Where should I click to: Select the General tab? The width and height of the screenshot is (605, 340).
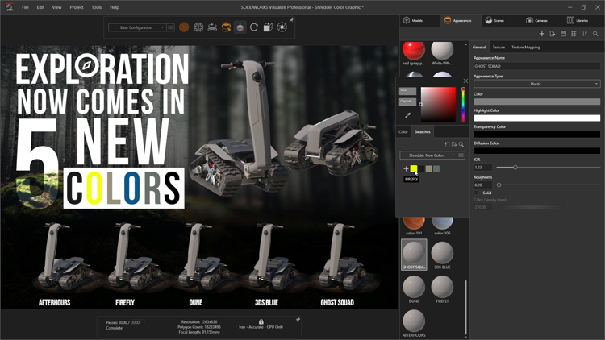(479, 47)
